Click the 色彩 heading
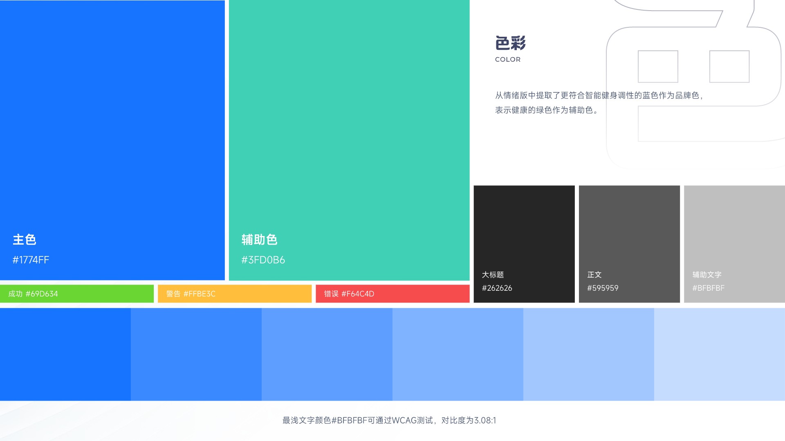Image resolution: width=785 pixels, height=441 pixels. click(x=510, y=43)
